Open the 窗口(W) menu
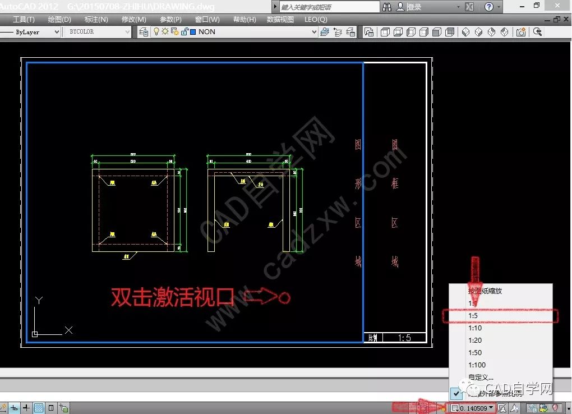The height and width of the screenshot is (414, 572). pos(207,20)
